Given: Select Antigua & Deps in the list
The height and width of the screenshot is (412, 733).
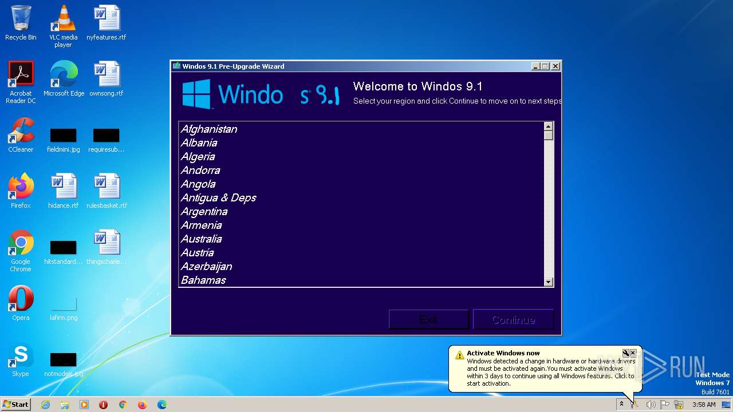Looking at the screenshot, I should click(x=361, y=198).
